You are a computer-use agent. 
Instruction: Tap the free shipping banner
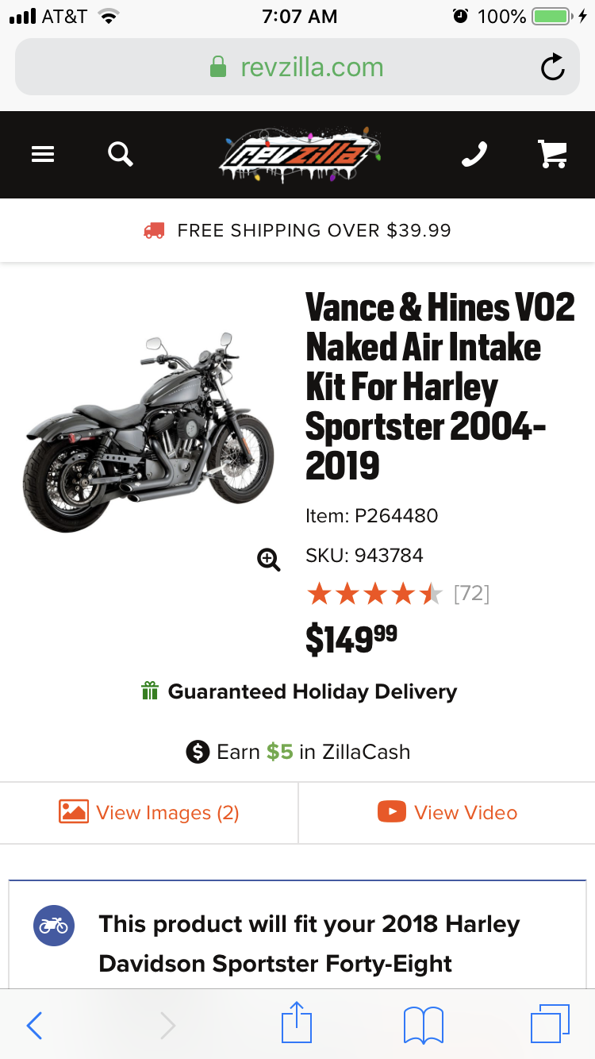tap(297, 230)
